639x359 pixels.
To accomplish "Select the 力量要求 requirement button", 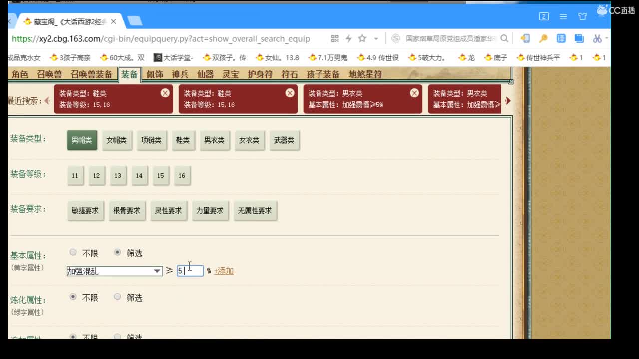I will click(210, 211).
